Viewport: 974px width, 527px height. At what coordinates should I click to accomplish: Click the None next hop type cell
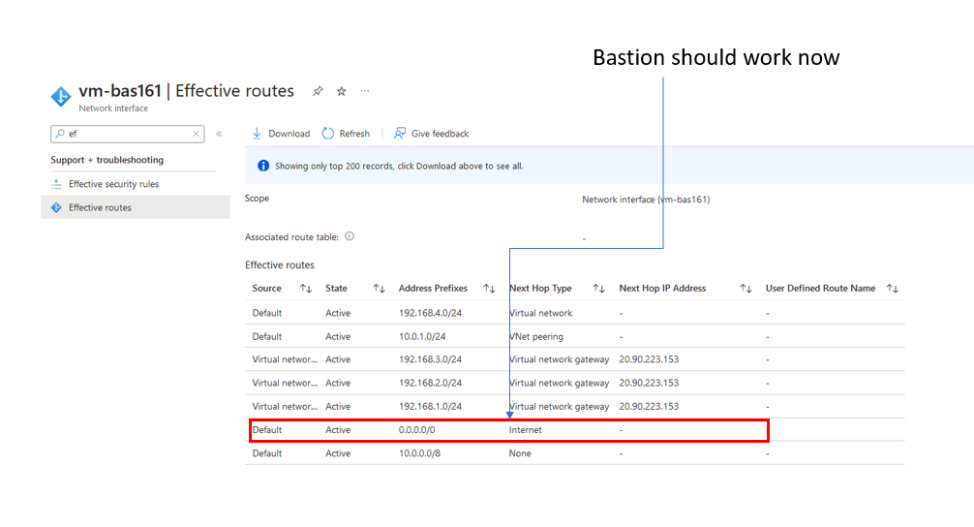tap(520, 453)
